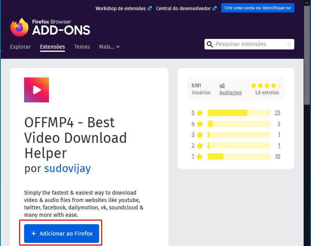Click Crie uma conta ou Identifique-se
The width and height of the screenshot is (311, 246).
click(x=258, y=8)
